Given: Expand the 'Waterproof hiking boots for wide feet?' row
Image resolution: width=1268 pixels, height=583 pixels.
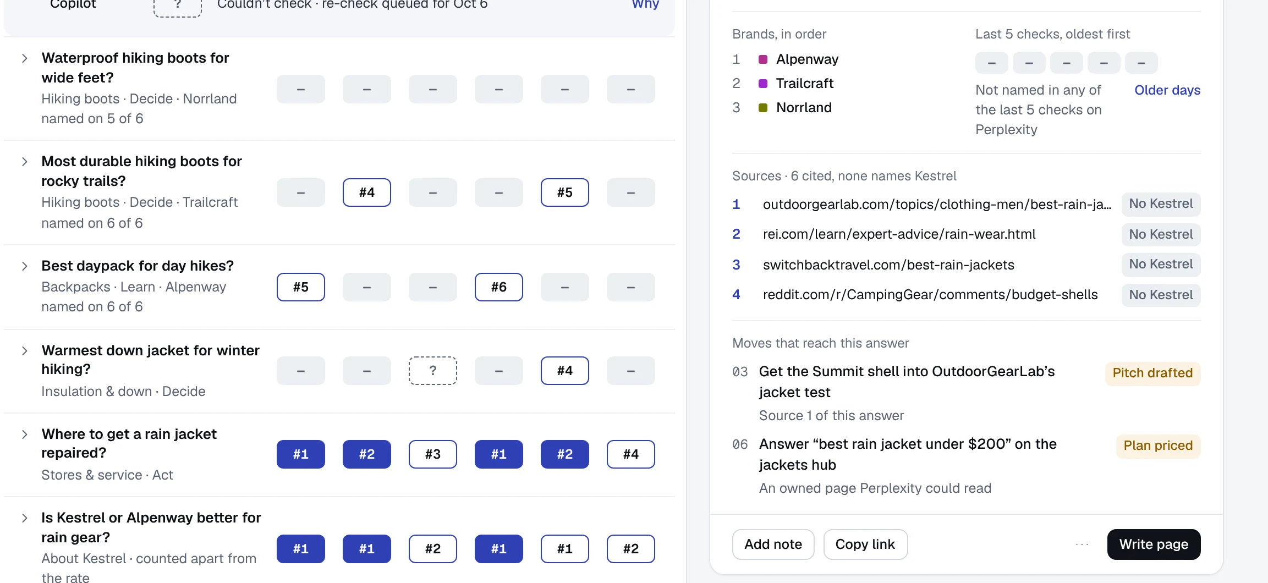Looking at the screenshot, I should click(25, 58).
